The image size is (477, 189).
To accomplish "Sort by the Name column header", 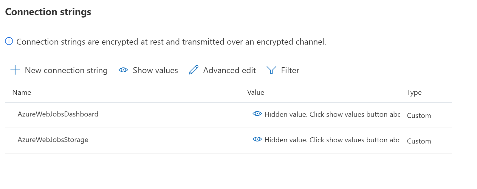I will click(x=22, y=93).
